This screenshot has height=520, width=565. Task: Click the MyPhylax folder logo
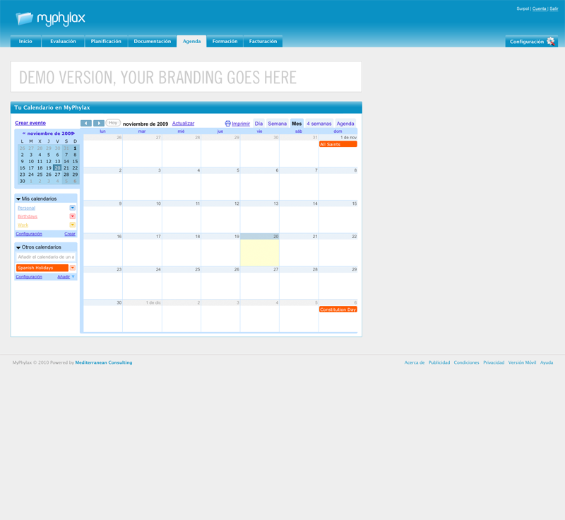coord(25,18)
